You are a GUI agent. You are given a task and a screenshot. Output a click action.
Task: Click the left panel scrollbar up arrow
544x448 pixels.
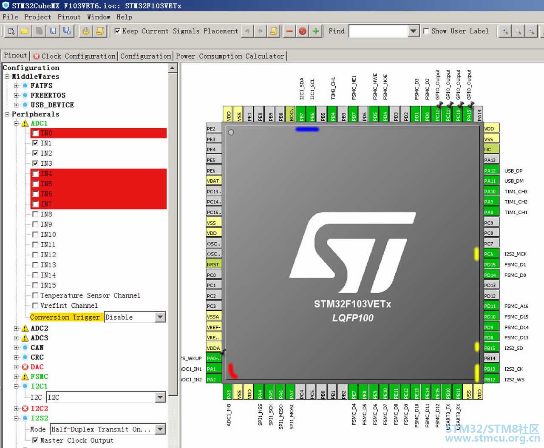pos(173,68)
